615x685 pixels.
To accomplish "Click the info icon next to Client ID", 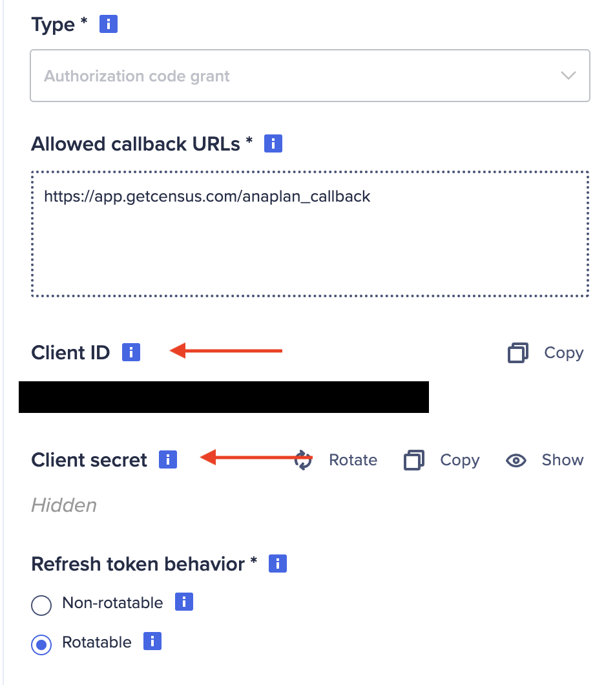I will point(131,352).
